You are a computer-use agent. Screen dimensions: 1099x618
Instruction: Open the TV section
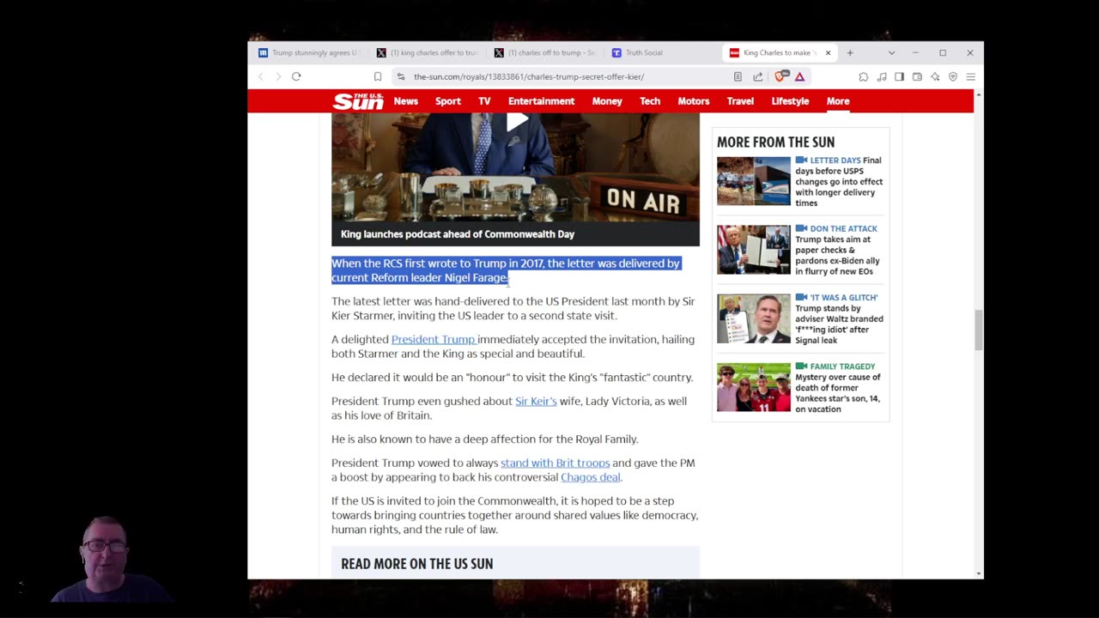coord(484,101)
